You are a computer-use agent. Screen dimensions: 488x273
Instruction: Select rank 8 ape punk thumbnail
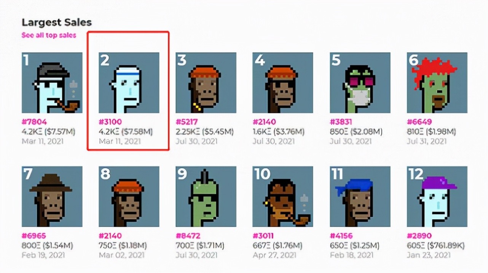click(x=129, y=197)
